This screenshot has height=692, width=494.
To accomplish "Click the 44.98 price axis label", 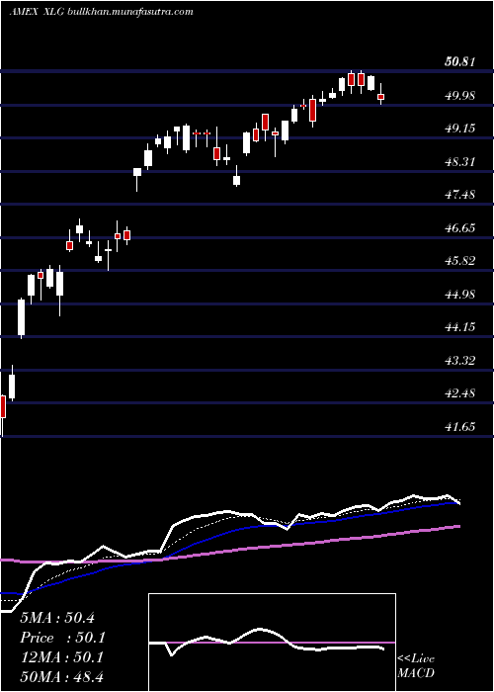I will pyautogui.click(x=460, y=295).
